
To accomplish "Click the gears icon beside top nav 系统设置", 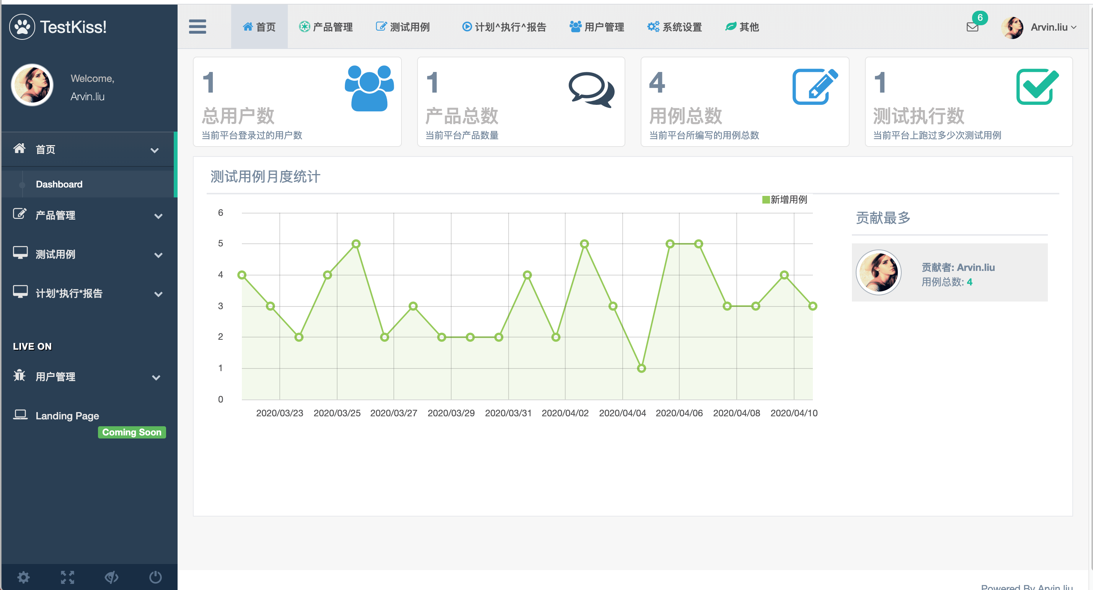I will click(x=653, y=27).
